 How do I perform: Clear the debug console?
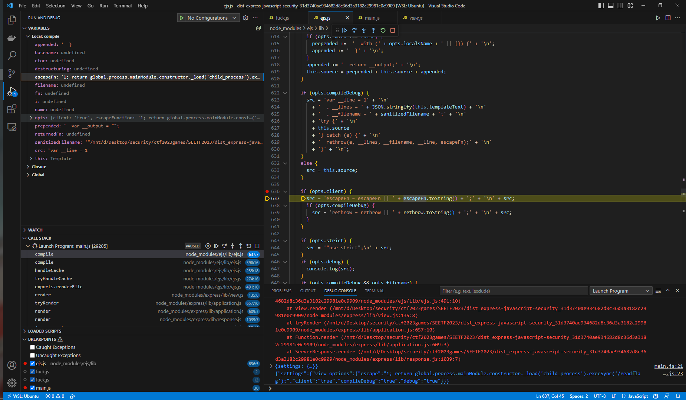pos(658,291)
